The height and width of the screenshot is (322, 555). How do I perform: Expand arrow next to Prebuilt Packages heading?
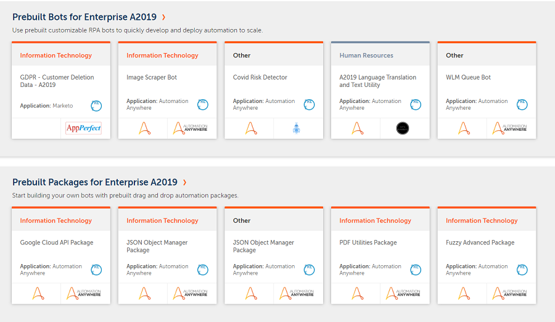[184, 182]
